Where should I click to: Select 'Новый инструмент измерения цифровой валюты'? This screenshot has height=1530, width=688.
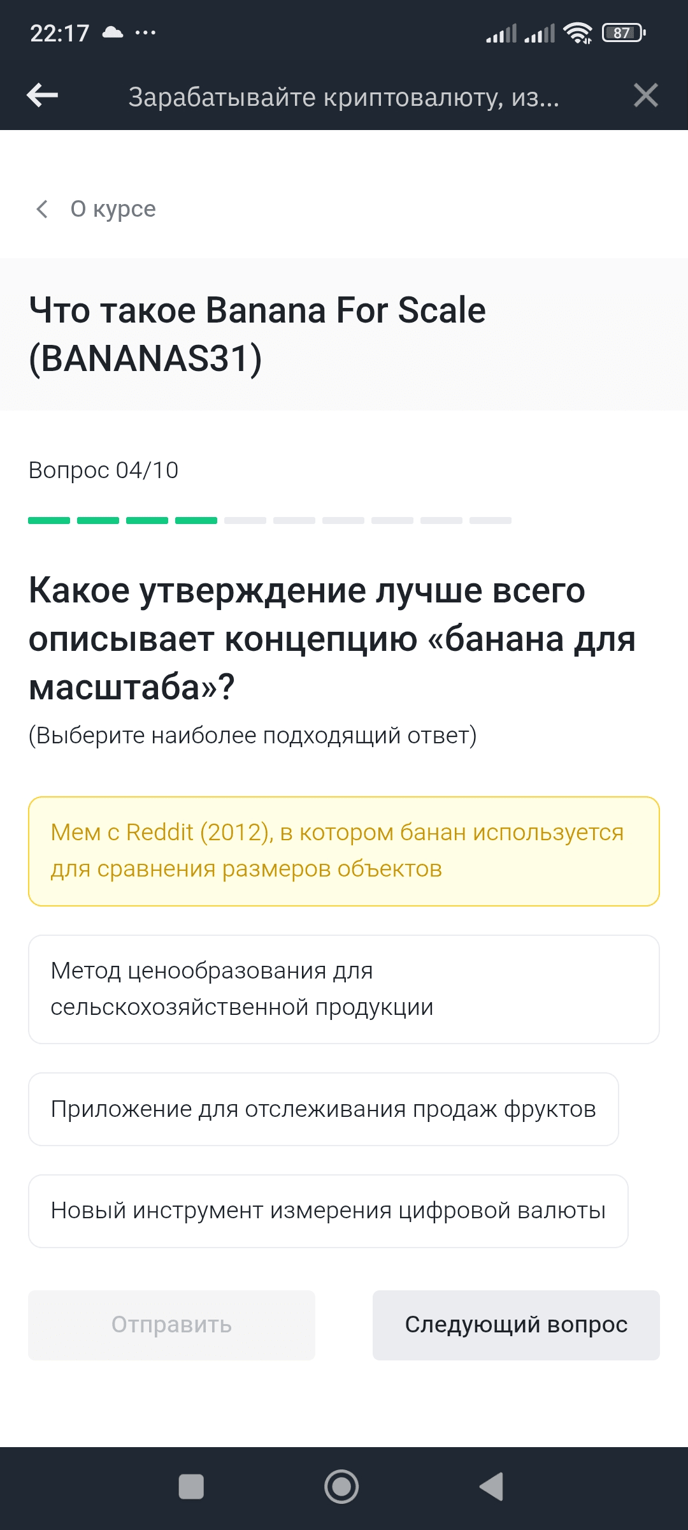pos(327,1211)
